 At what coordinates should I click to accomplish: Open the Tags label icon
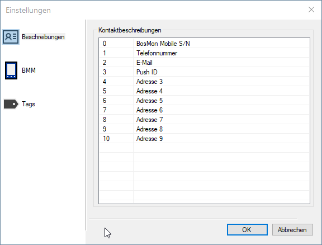11,104
